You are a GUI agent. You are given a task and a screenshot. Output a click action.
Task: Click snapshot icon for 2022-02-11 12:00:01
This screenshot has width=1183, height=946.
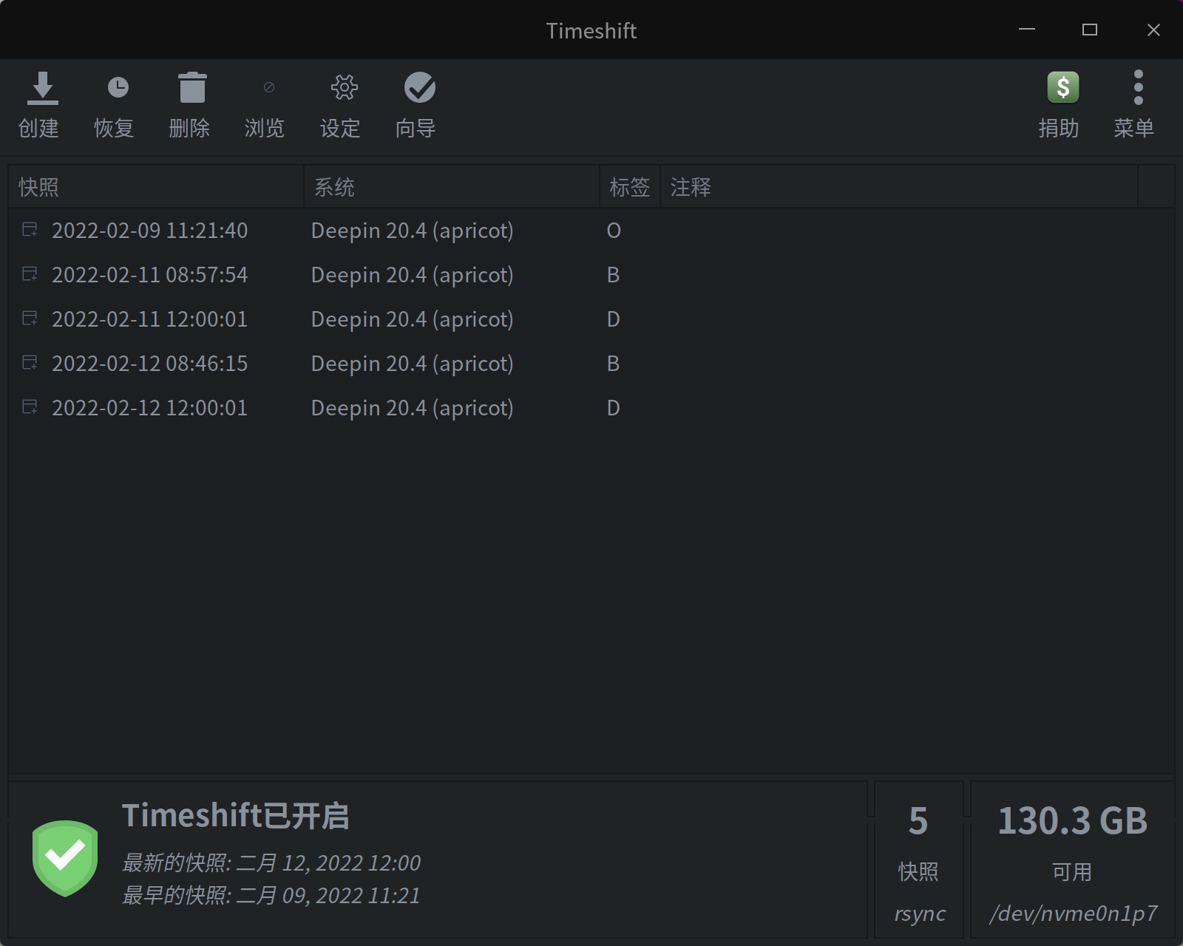(x=30, y=319)
